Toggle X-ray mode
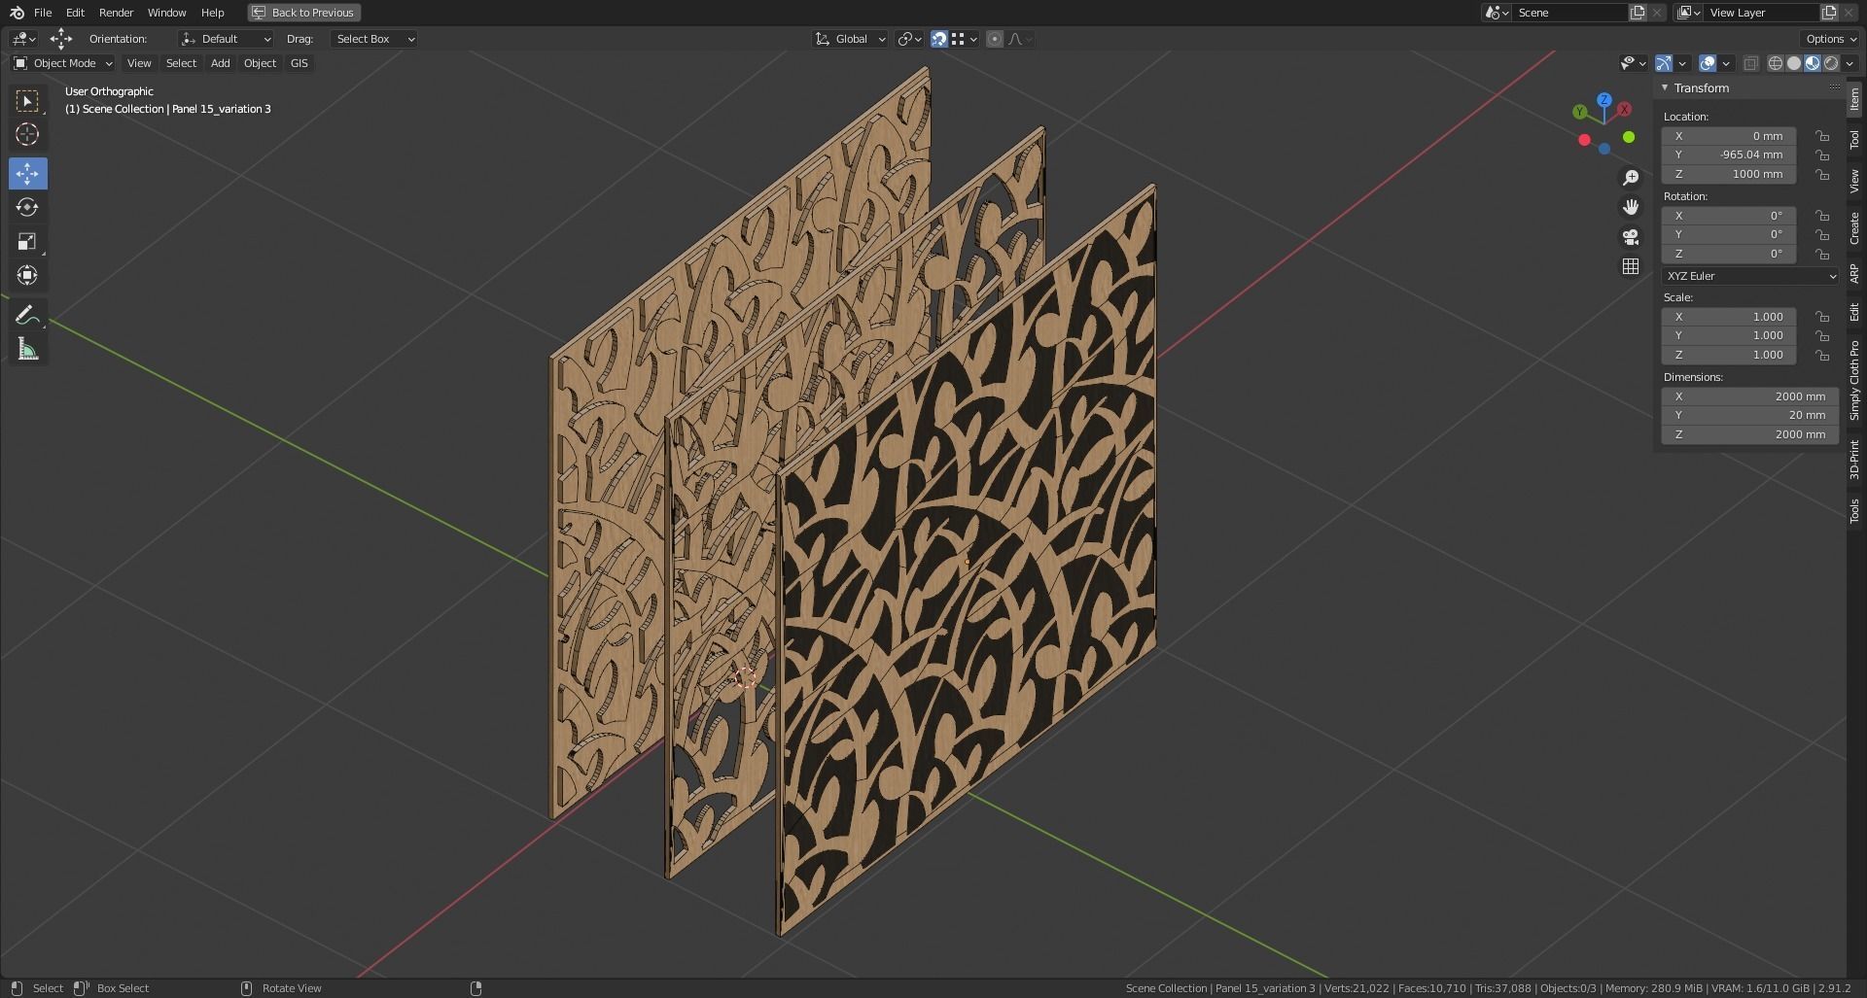 [x=1750, y=63]
